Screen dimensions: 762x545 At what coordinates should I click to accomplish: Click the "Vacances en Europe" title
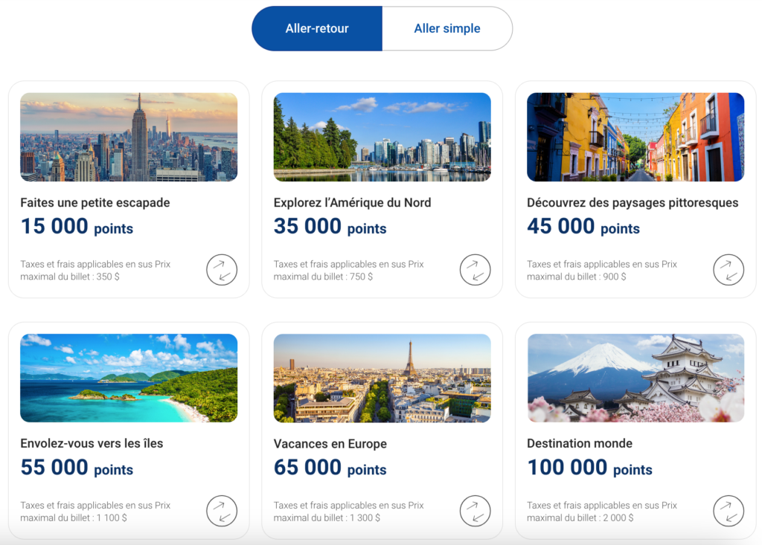(x=330, y=444)
